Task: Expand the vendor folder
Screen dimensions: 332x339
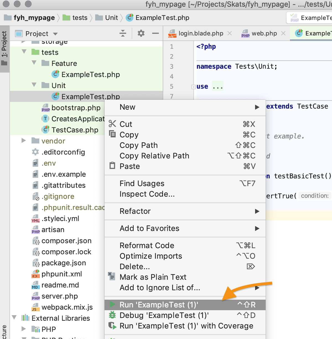Action: [24, 141]
